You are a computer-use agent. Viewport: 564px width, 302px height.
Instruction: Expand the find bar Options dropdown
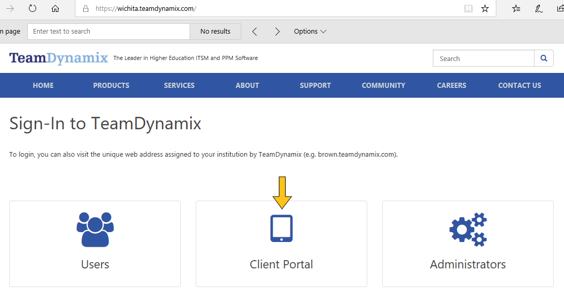[x=310, y=32]
